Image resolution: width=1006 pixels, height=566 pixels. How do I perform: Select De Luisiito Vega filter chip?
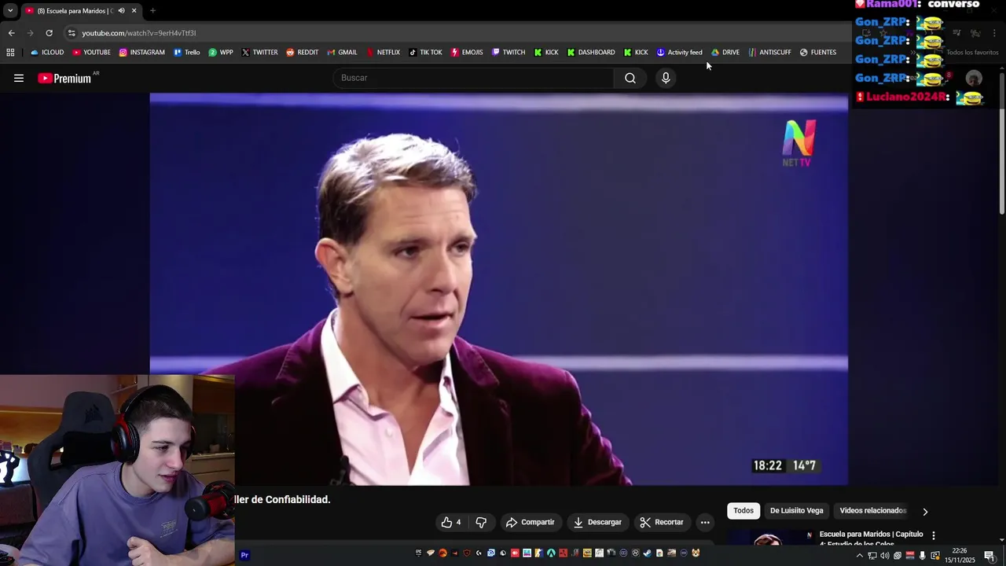pos(796,510)
